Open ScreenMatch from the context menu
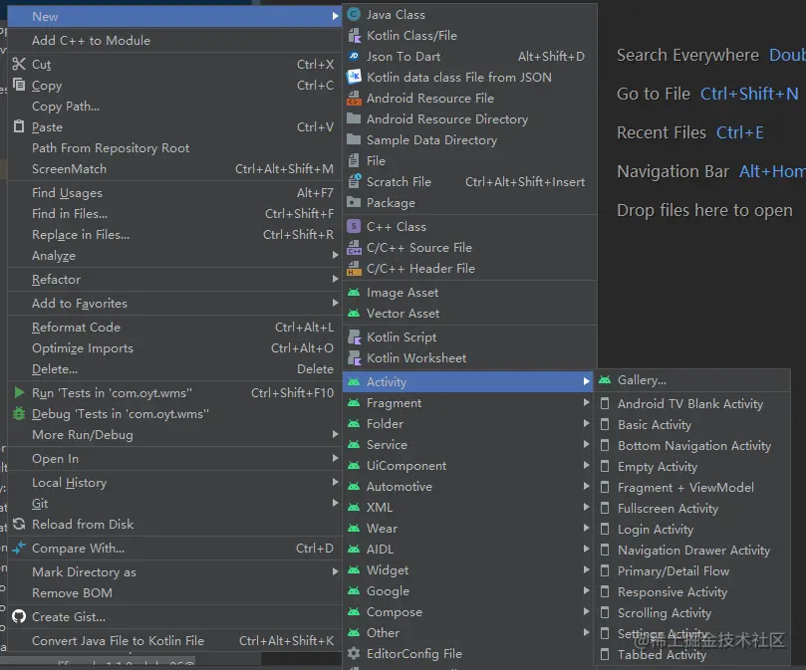 click(x=174, y=169)
